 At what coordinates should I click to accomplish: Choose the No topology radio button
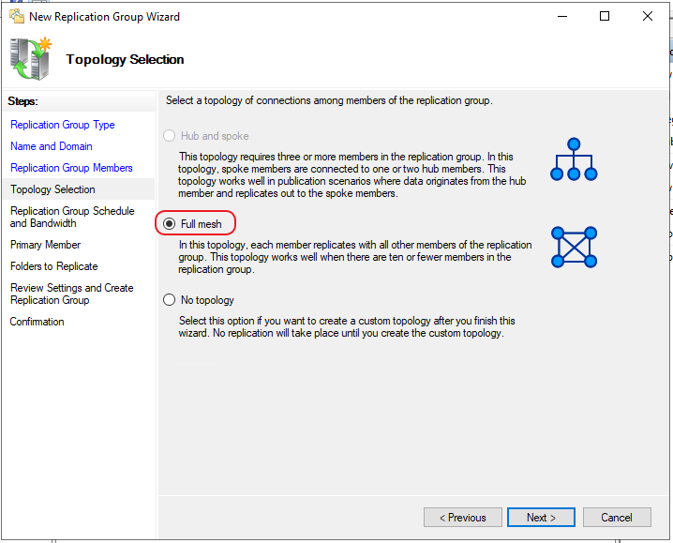click(169, 299)
